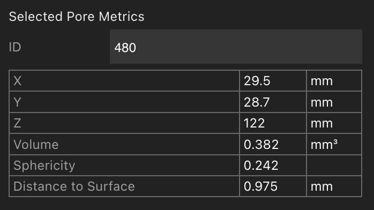Click the mm unit cell for Z
374x210 pixels.
click(x=334, y=123)
